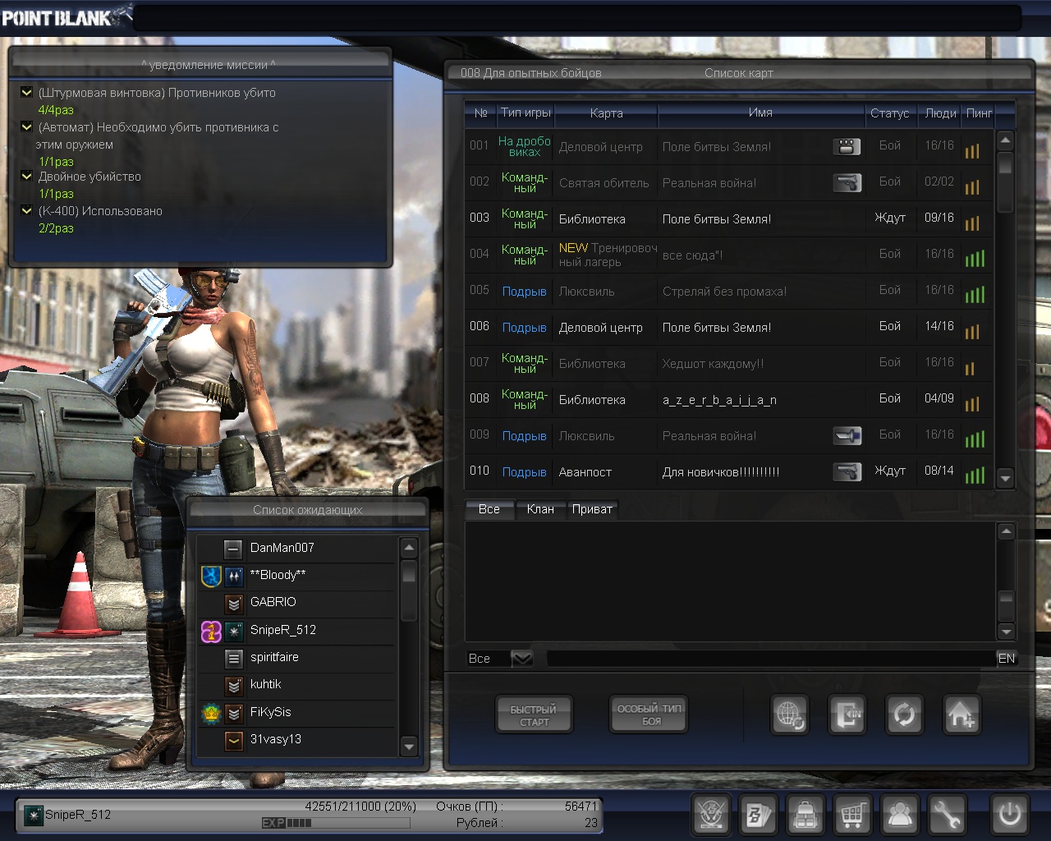
Task: Switch to the 'Клан' chat tab
Action: click(540, 509)
